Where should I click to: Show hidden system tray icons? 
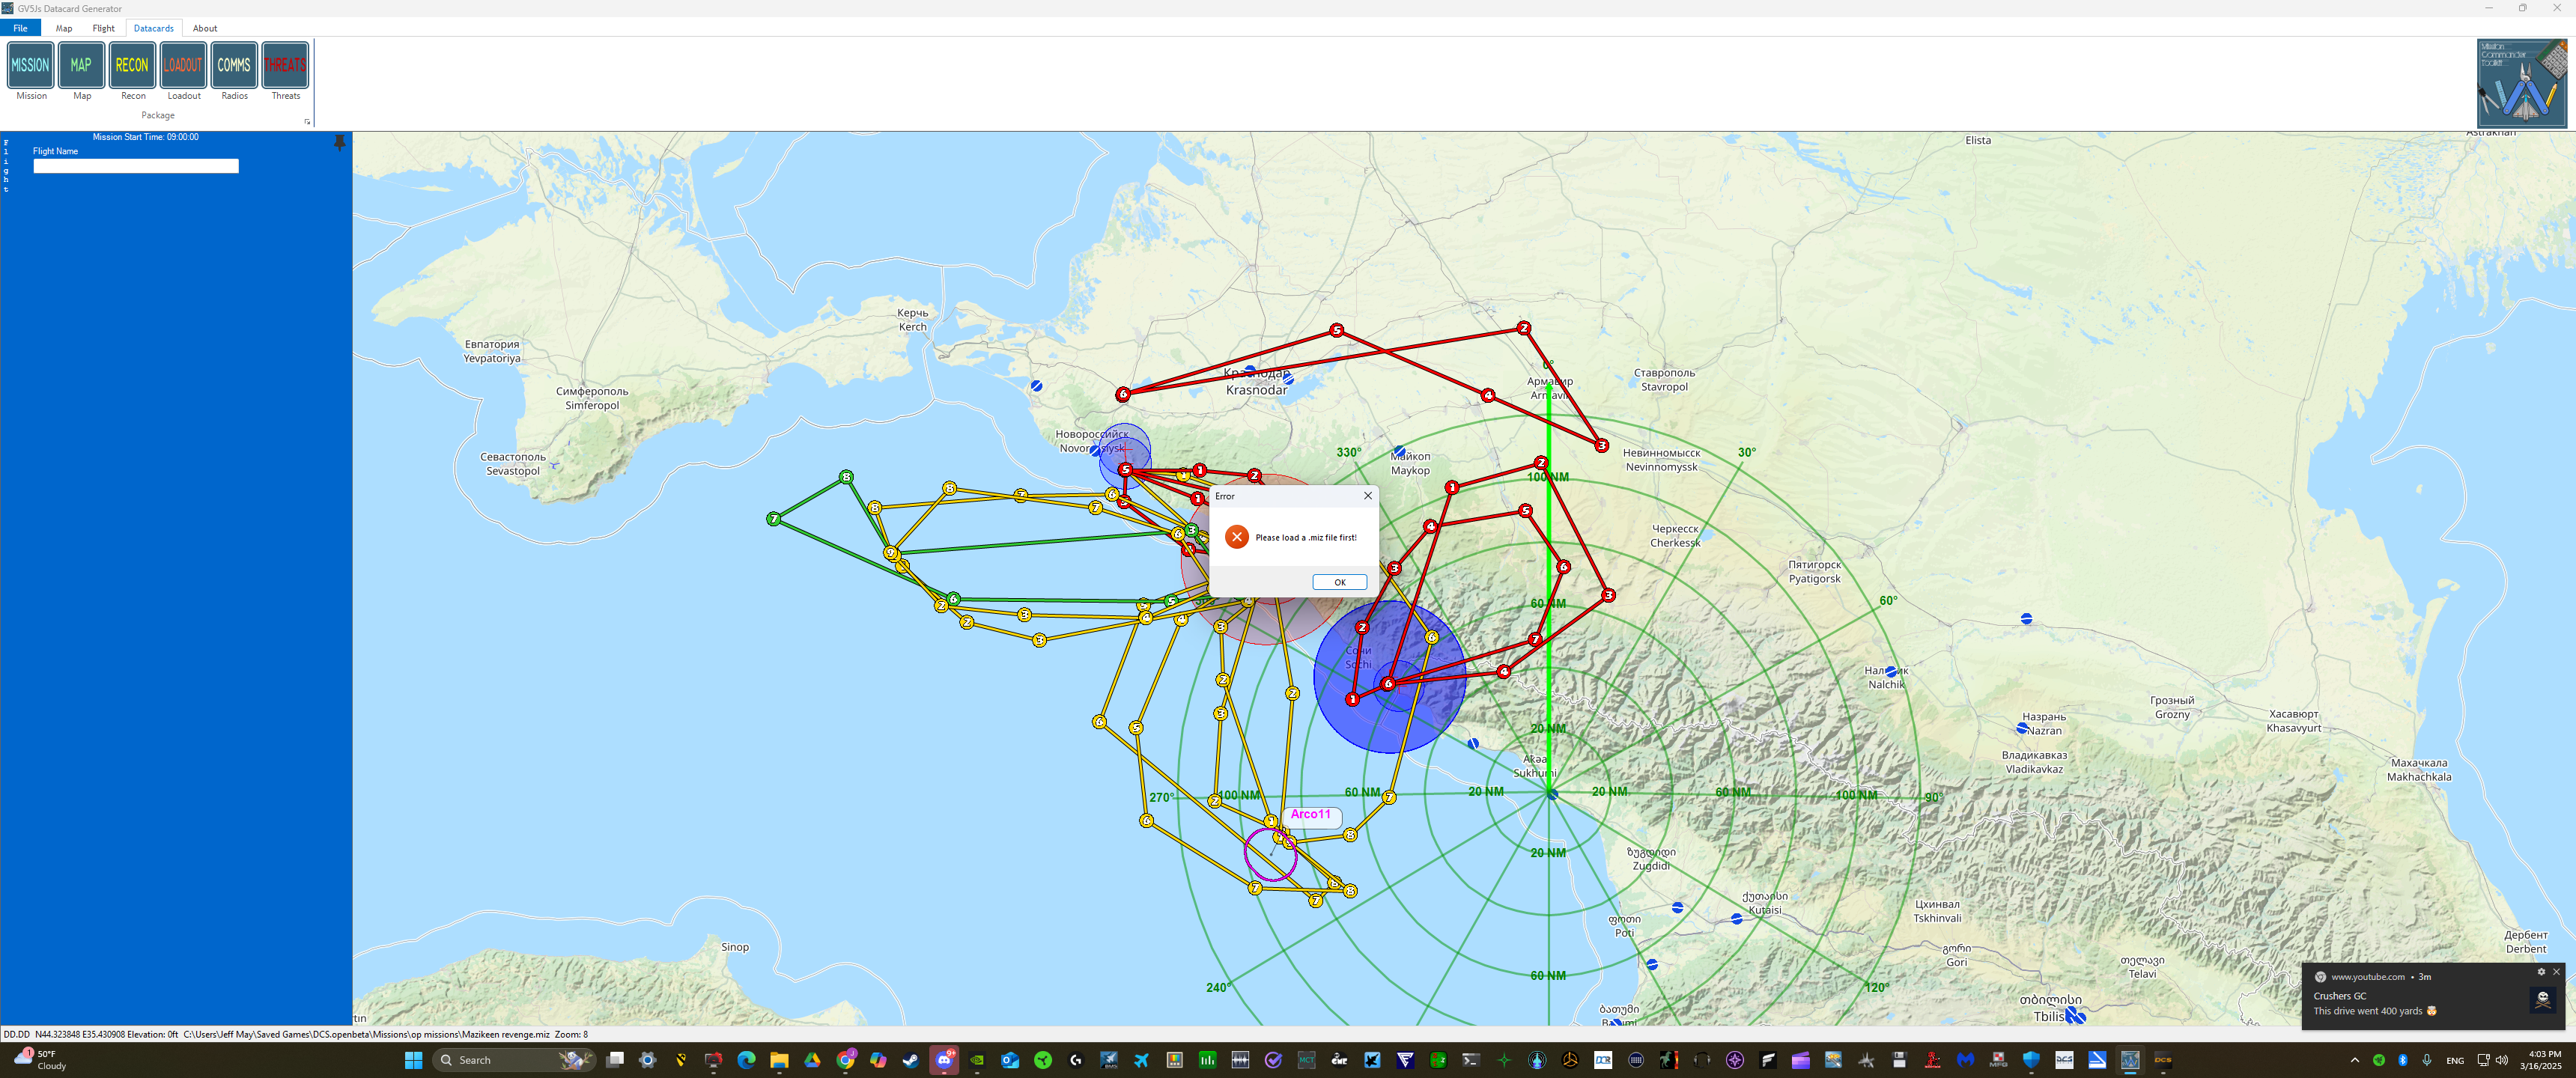(x=2354, y=1060)
